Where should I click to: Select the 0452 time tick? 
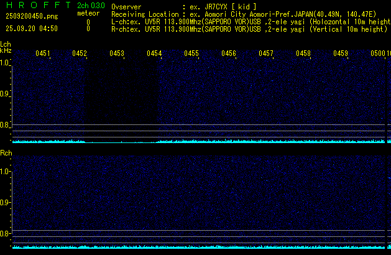(80, 53)
